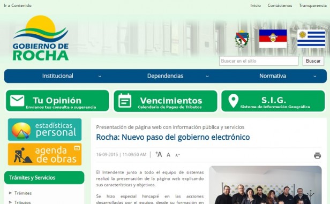Increase text size with the +A icon
Viewport: 330px width, 204px height.
159,154
